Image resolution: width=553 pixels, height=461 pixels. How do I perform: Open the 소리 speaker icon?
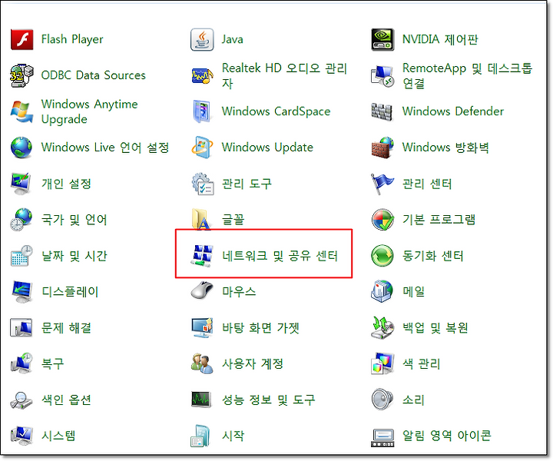pos(382,400)
